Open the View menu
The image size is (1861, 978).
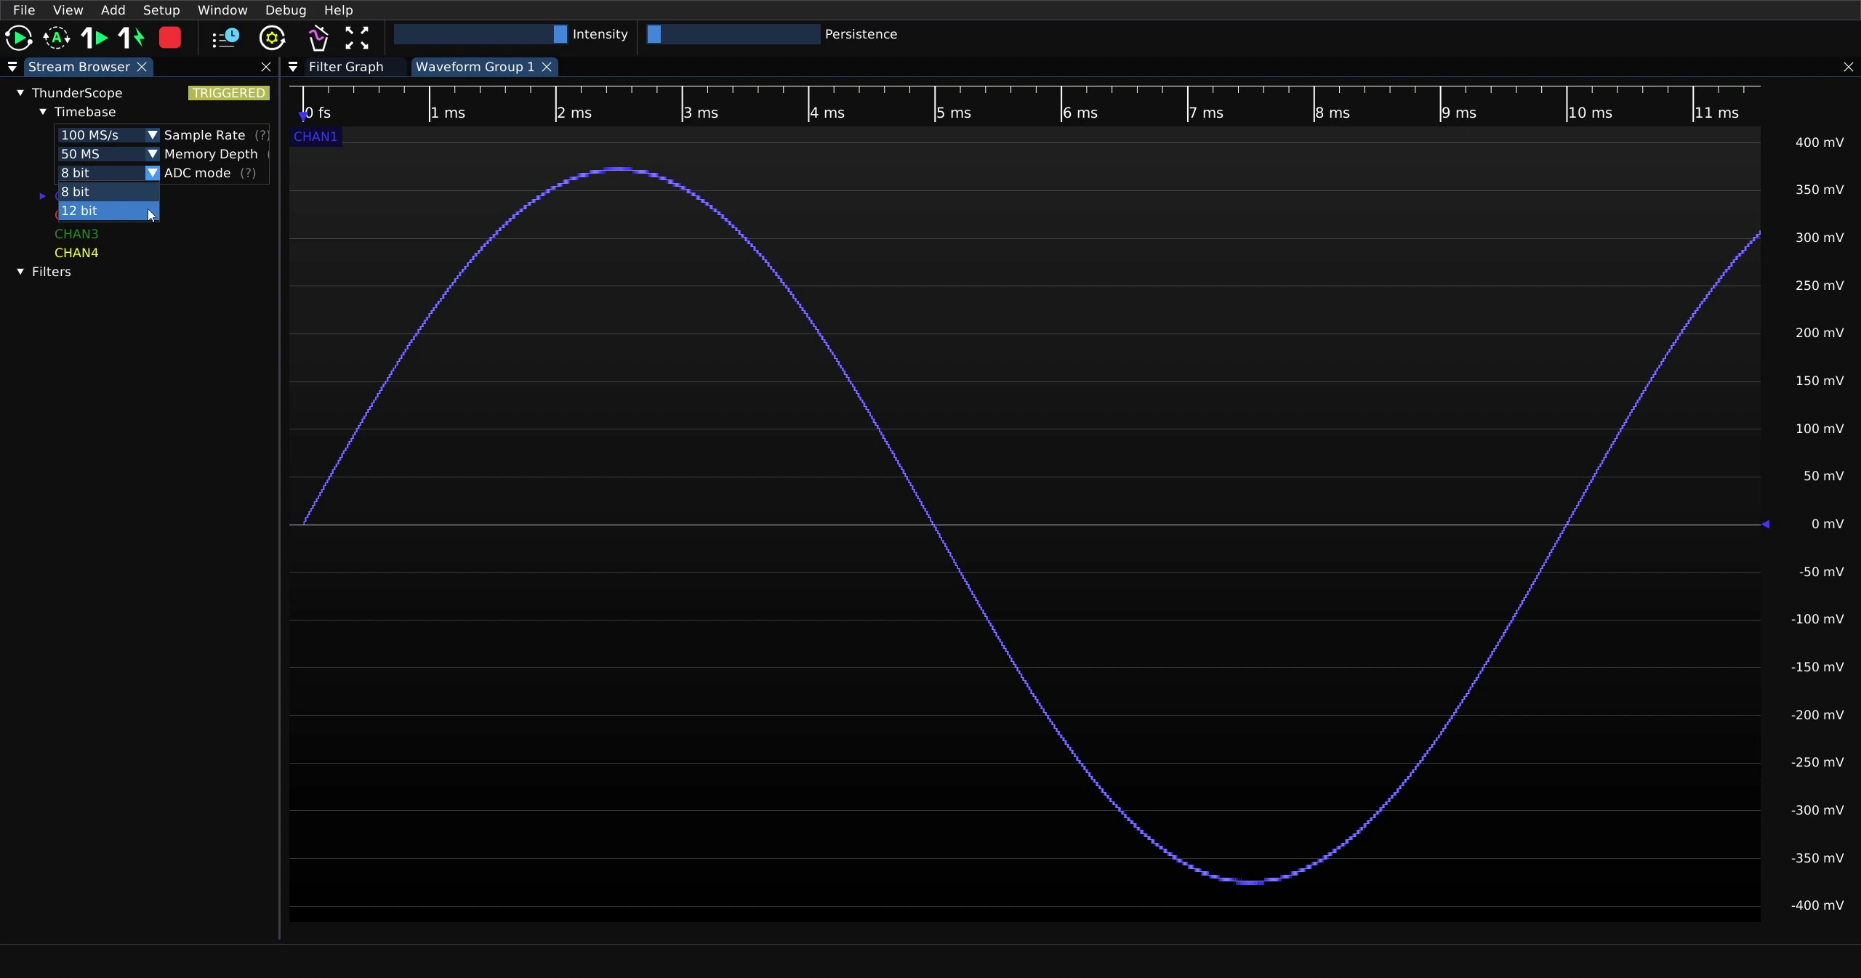click(x=68, y=10)
